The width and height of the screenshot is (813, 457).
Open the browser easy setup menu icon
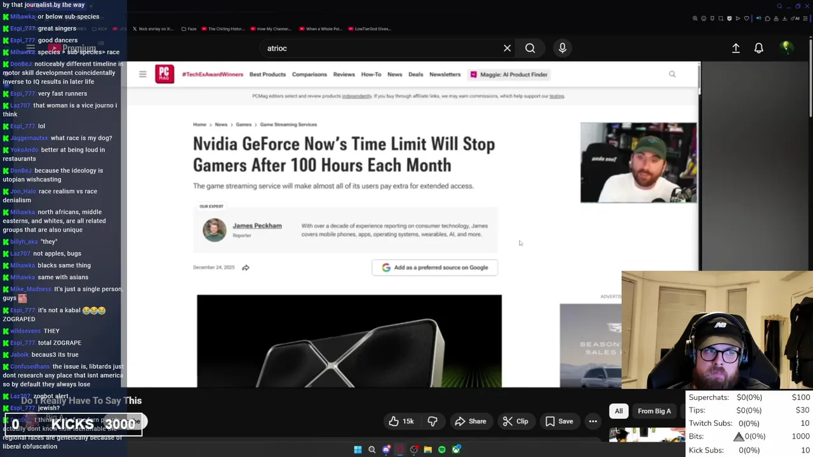(x=805, y=18)
